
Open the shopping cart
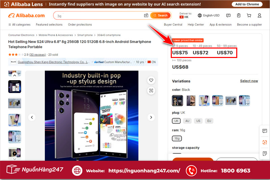249,16
